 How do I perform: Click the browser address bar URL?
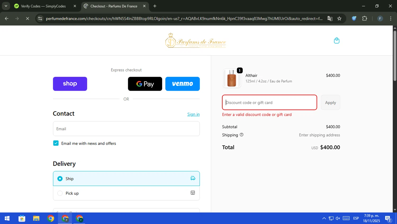184,19
